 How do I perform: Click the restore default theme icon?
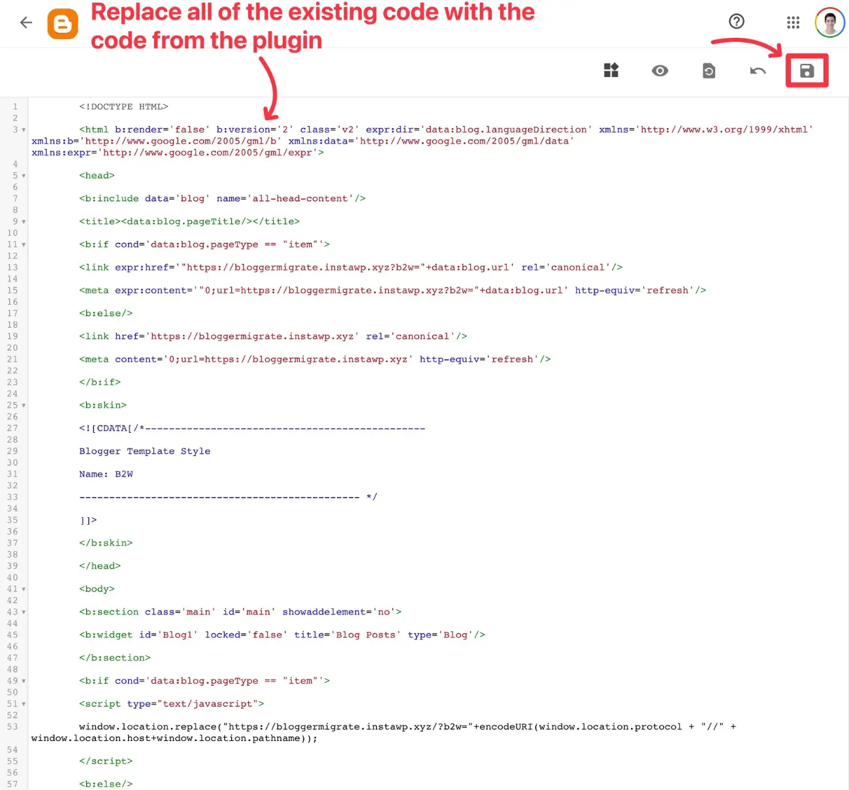coord(709,71)
